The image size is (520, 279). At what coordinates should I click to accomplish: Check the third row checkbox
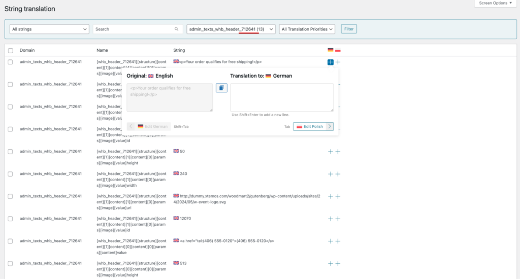click(11, 107)
